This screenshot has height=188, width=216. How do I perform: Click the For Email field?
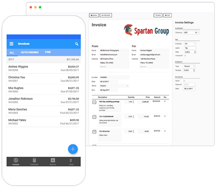[x=154, y=55]
